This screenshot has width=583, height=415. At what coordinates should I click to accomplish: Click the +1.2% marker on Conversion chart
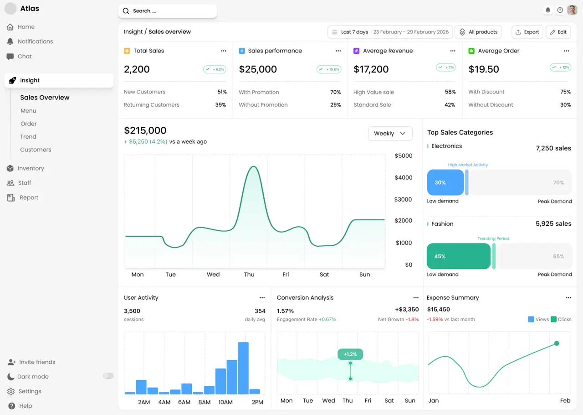[x=350, y=354]
